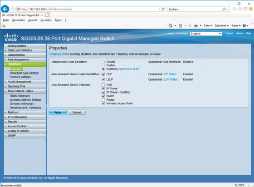Viewport: 254px width, 187px height.
Task: Click the browser back arrow button
Action: tap(5, 9)
